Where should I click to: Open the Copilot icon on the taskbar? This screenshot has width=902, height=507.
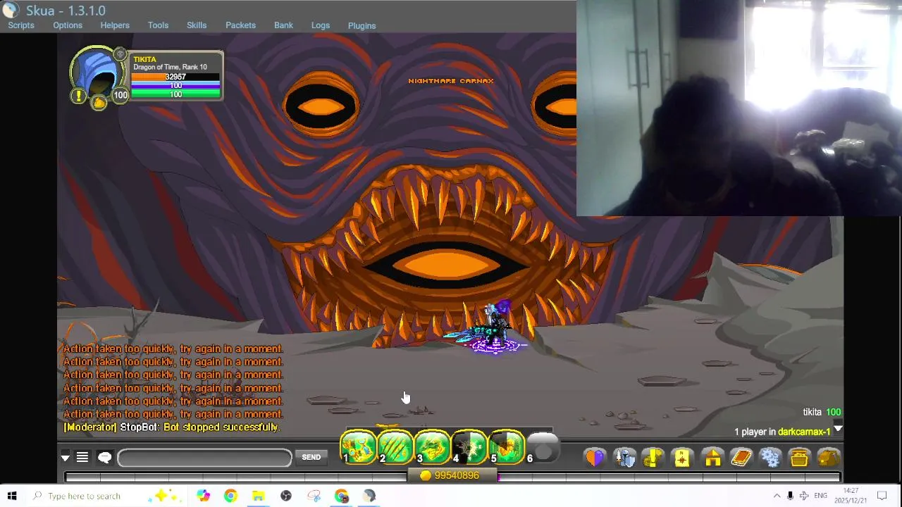[203, 496]
